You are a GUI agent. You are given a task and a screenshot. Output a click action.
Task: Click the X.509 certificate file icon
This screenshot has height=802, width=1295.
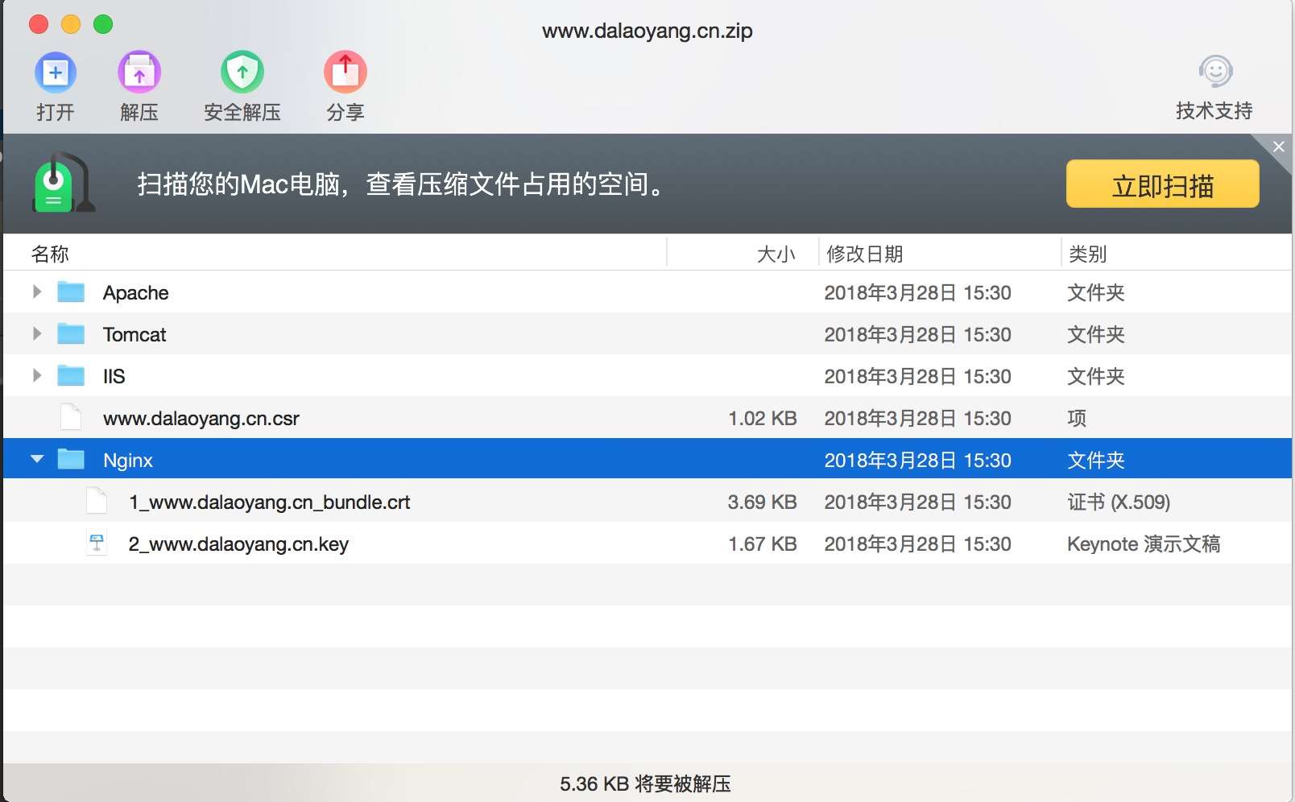coord(97,501)
